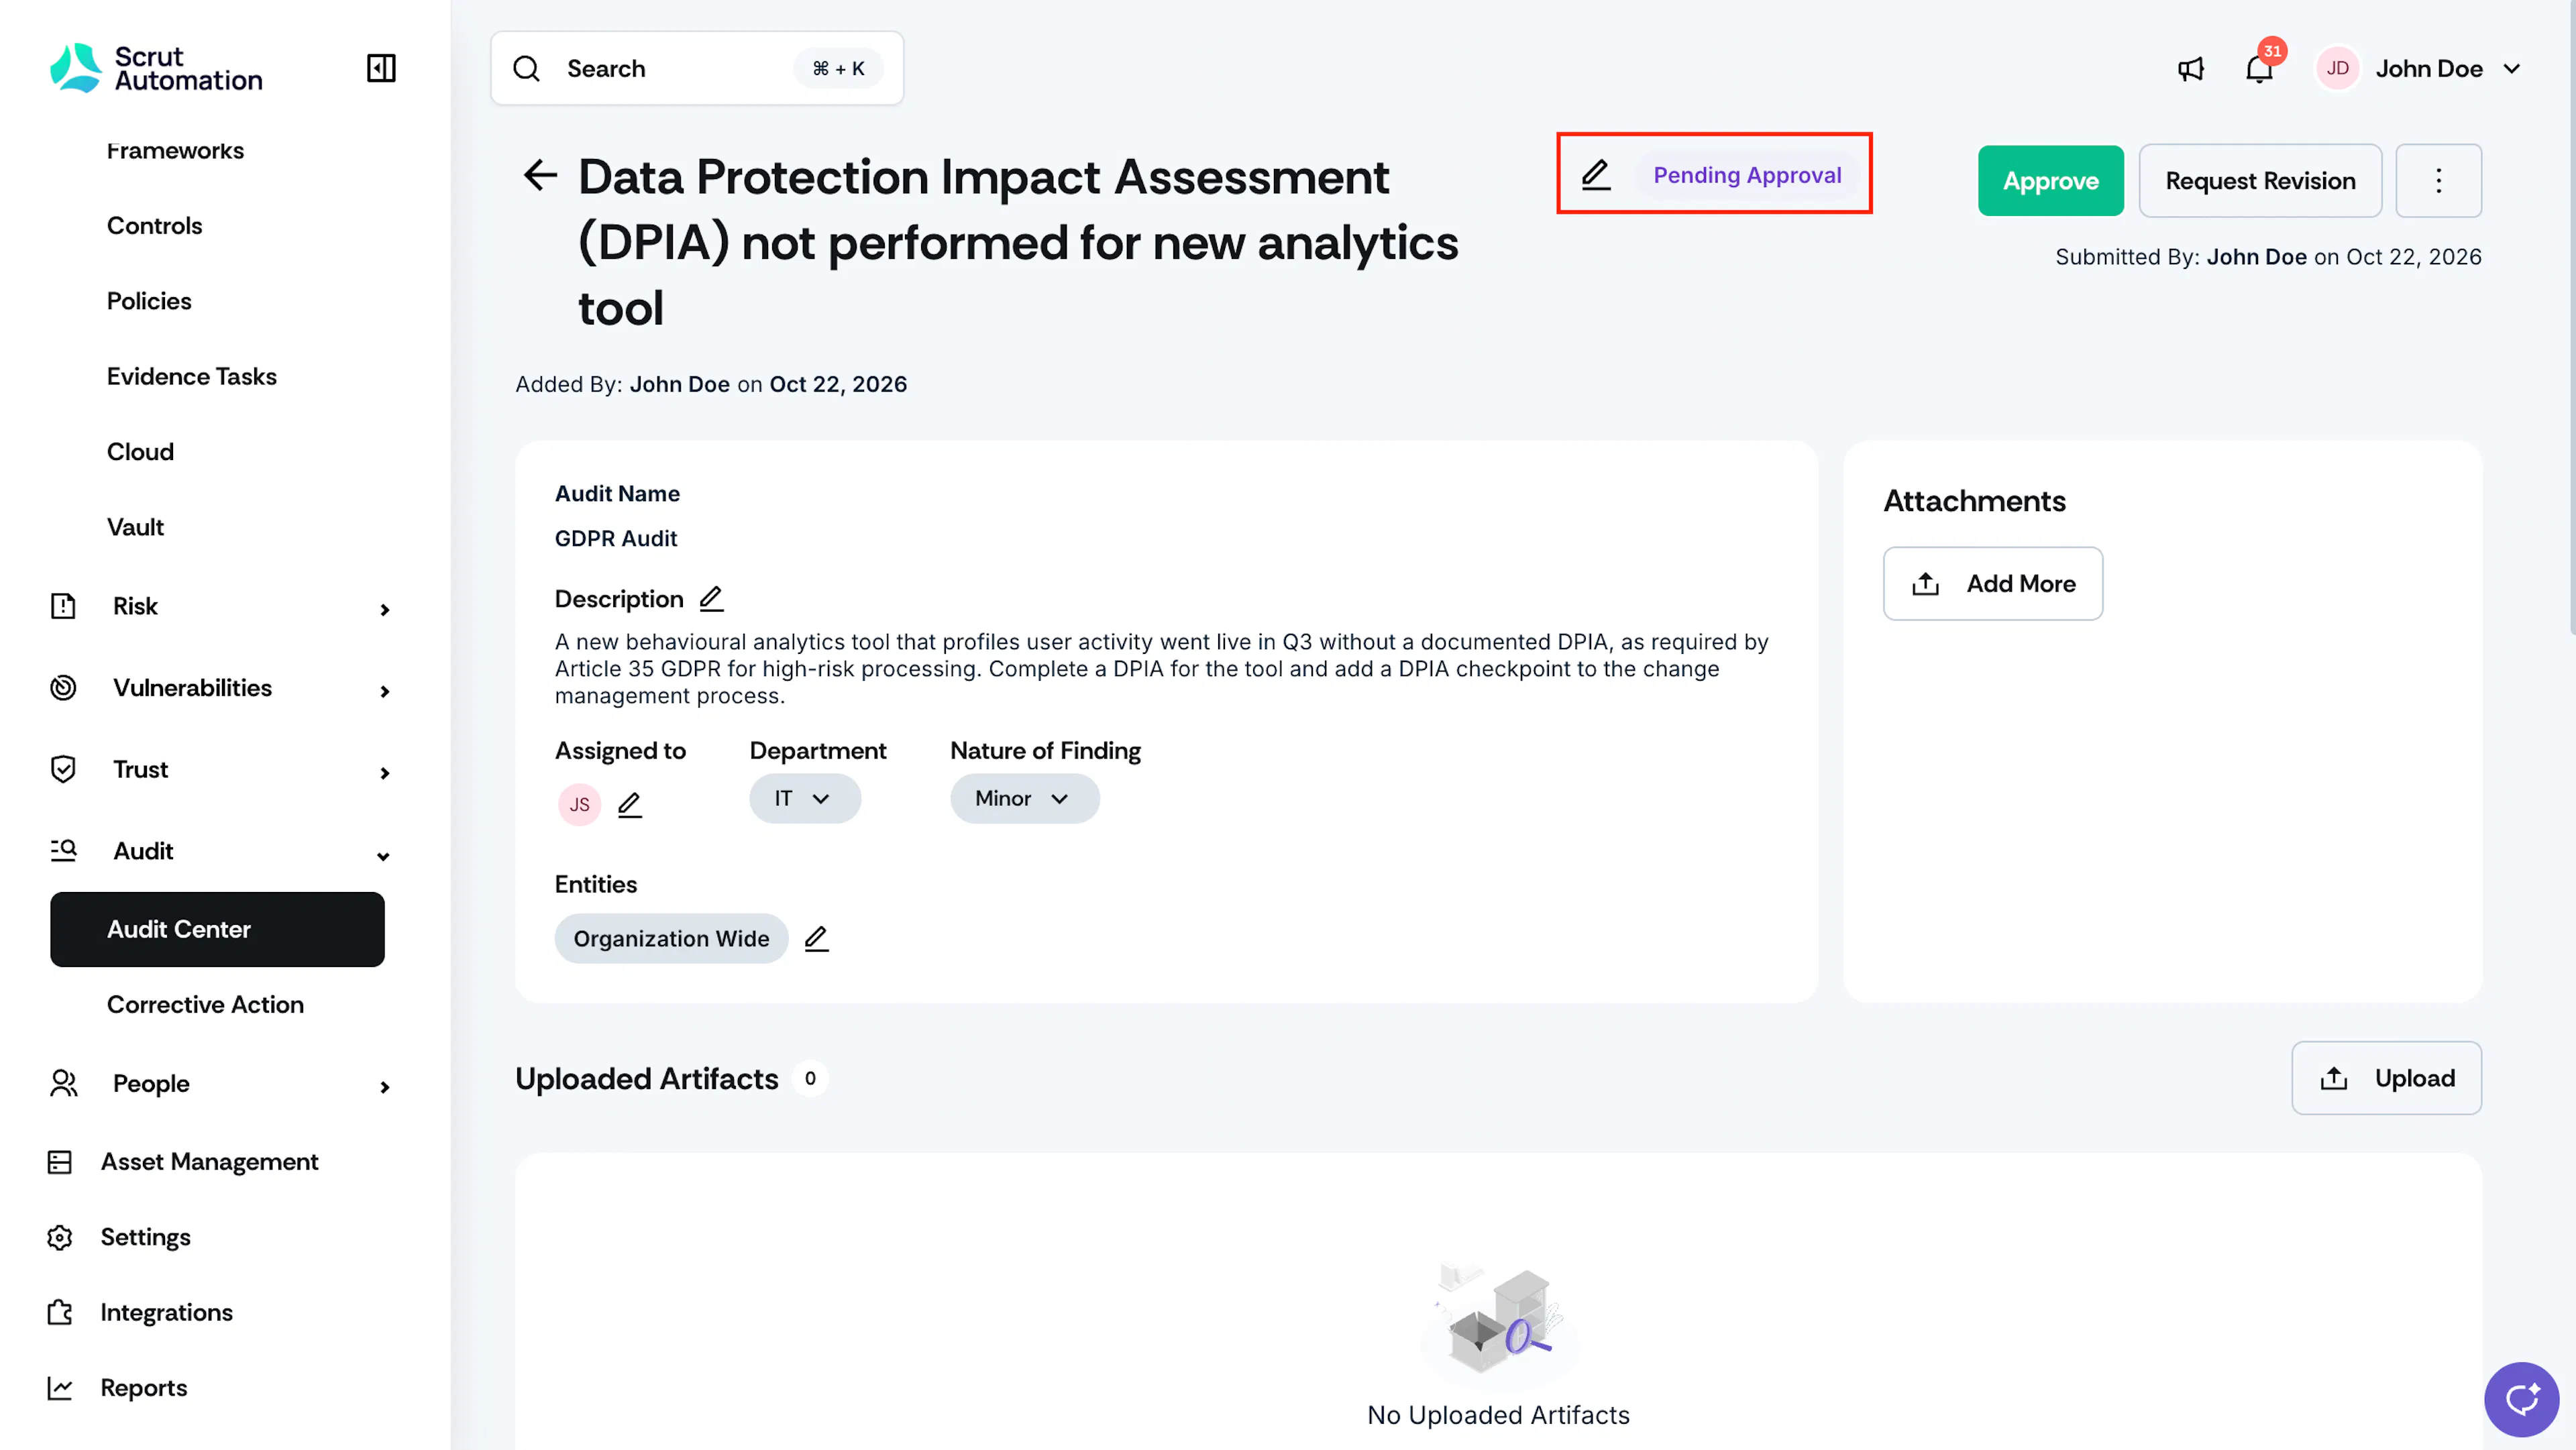The width and height of the screenshot is (2576, 1450).
Task: Click Add More under Attachments
Action: click(x=1992, y=584)
